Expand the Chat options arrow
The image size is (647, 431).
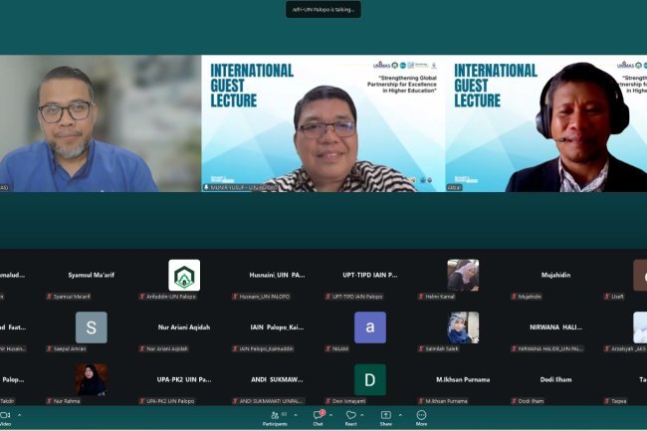coord(330,415)
